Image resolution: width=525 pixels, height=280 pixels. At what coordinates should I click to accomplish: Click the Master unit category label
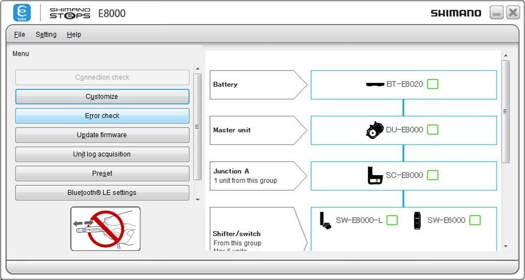tap(258, 130)
